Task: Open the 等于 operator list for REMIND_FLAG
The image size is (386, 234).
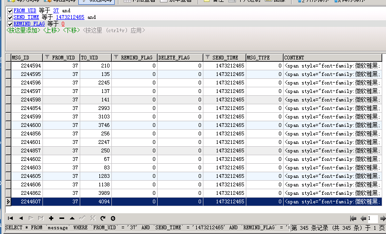Action: (53, 24)
